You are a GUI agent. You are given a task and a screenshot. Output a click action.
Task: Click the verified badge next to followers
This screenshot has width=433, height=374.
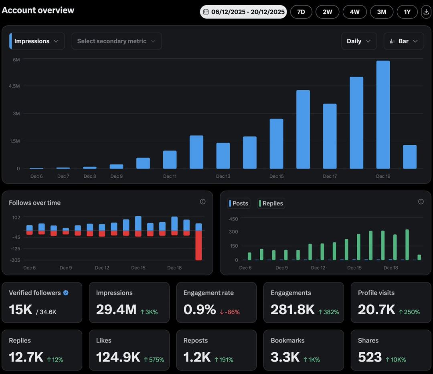[x=66, y=293]
